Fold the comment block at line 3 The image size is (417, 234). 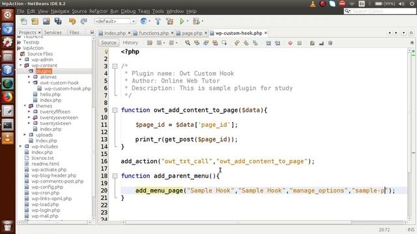tap(115, 66)
